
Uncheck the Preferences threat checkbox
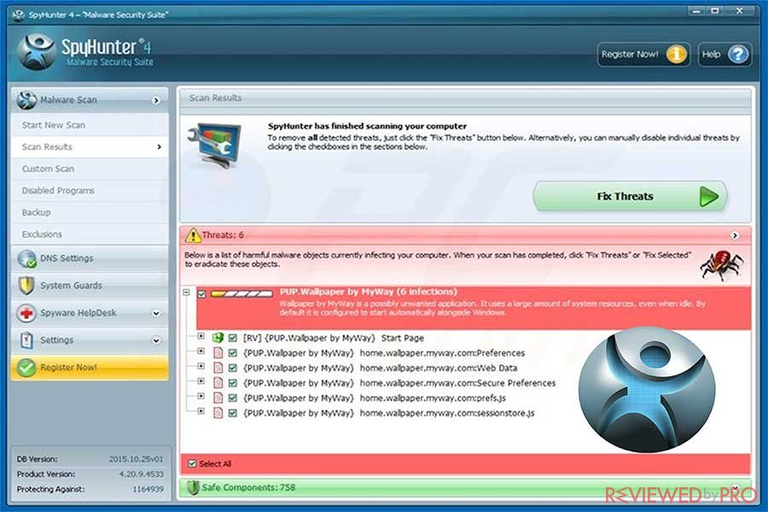233,353
